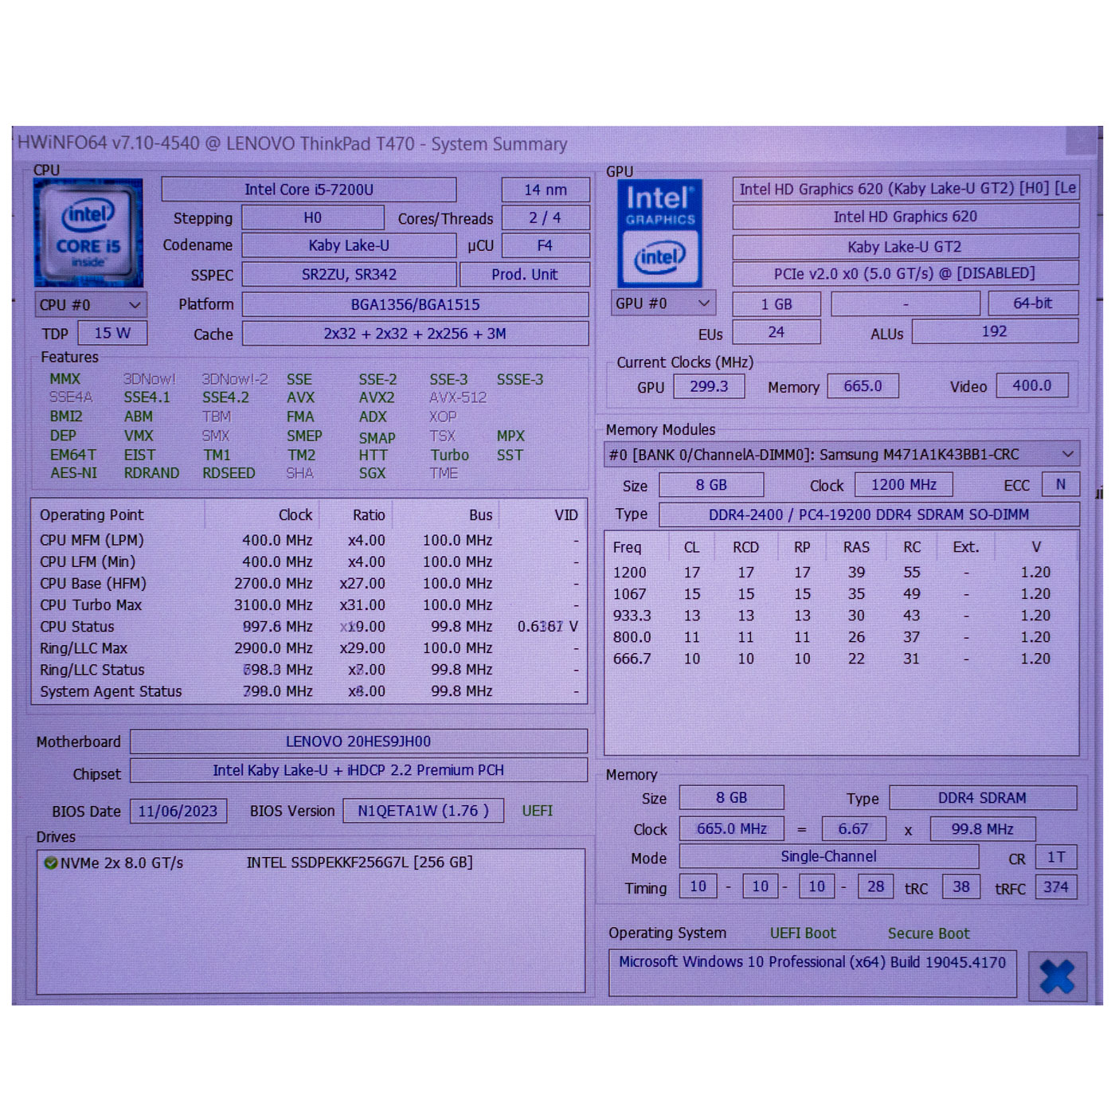Screen dimensions: 1115x1115
Task: Click the AES-NI feature label
Action: tap(73, 473)
